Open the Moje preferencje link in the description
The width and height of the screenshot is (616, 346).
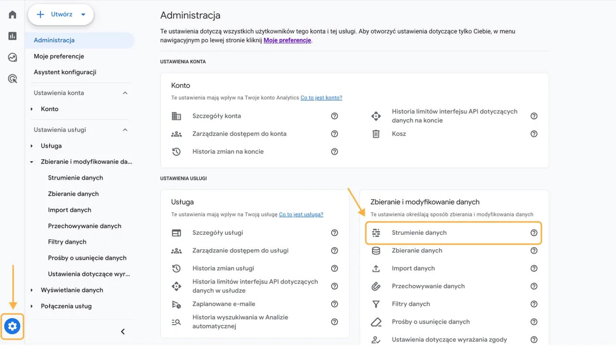tap(287, 40)
